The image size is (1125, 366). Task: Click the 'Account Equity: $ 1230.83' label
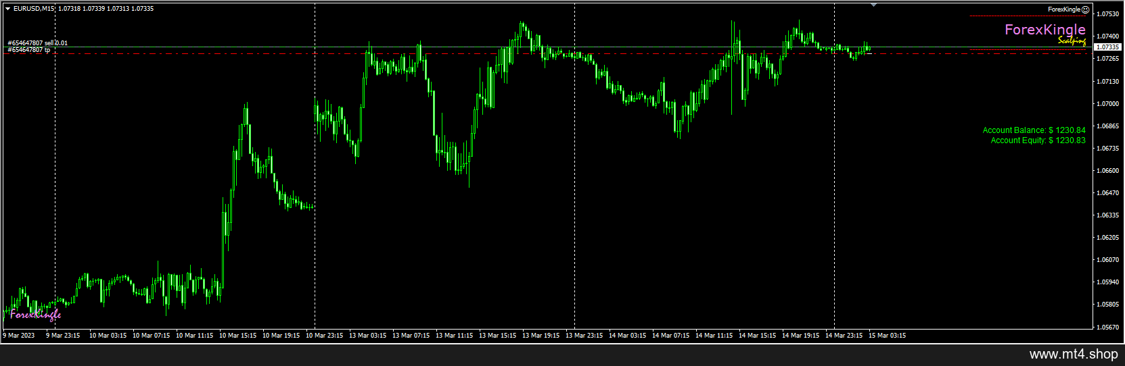pyautogui.click(x=1038, y=140)
